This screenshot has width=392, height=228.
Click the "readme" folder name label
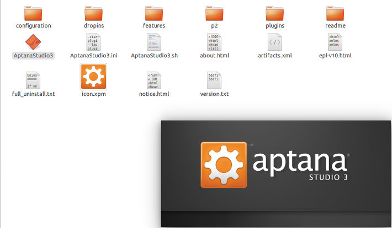336,25
